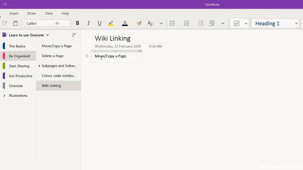Image resolution: width=303 pixels, height=170 pixels.
Task: Apply yellow text highlight
Action: click(111, 23)
